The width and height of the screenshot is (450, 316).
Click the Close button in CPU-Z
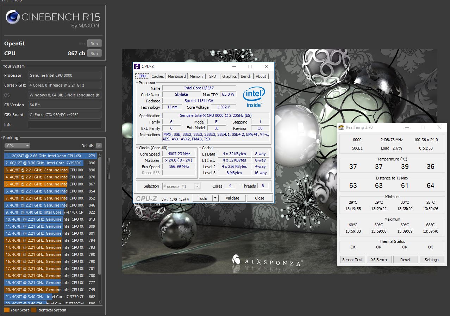pyautogui.click(x=260, y=198)
